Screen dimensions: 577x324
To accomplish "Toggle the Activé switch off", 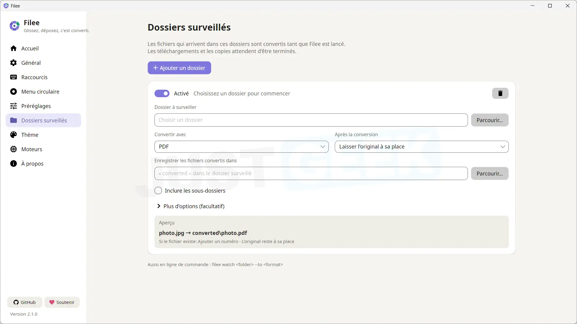I will pos(162,94).
